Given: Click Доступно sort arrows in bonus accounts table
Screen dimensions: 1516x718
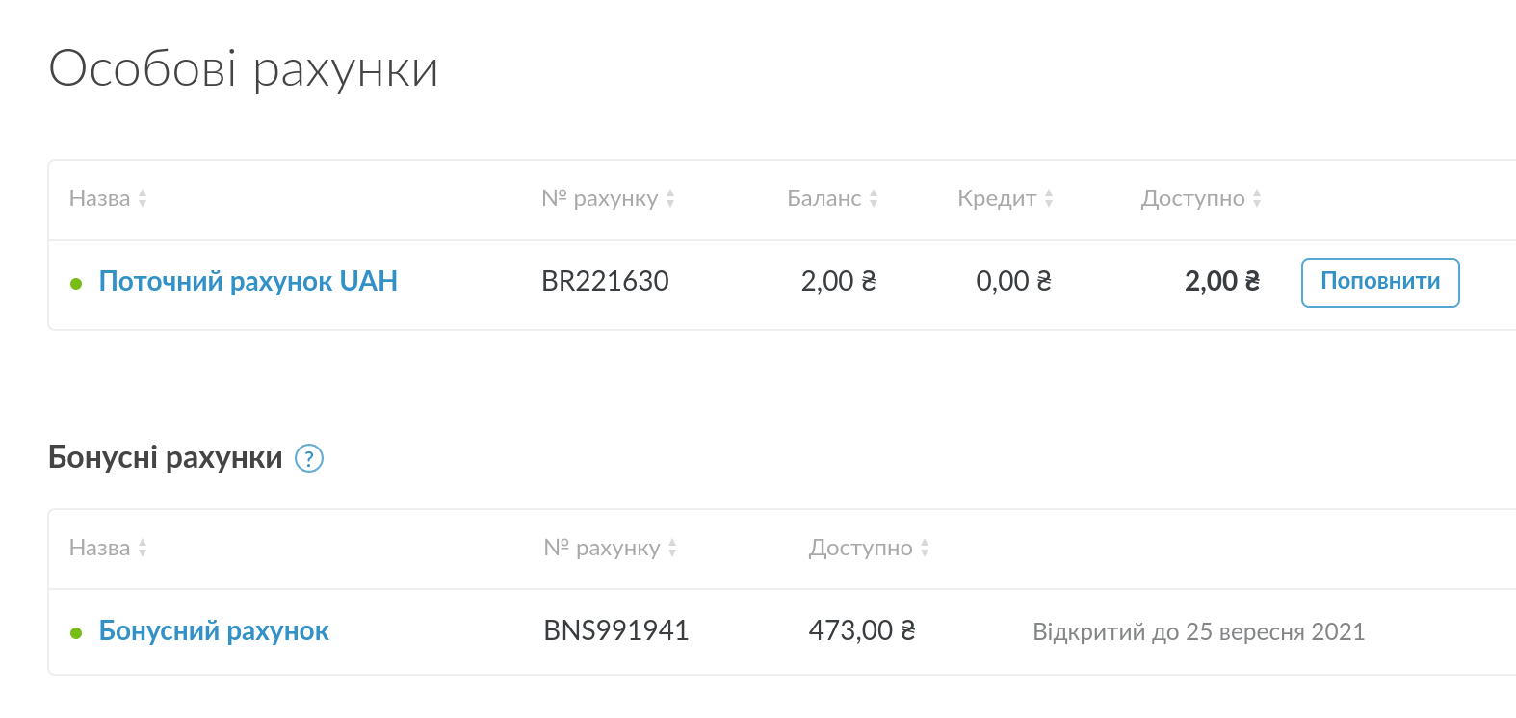Looking at the screenshot, I should tap(925, 549).
